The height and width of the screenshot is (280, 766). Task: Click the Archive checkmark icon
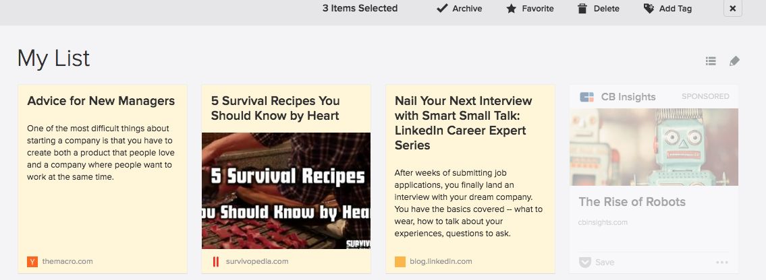(x=442, y=8)
